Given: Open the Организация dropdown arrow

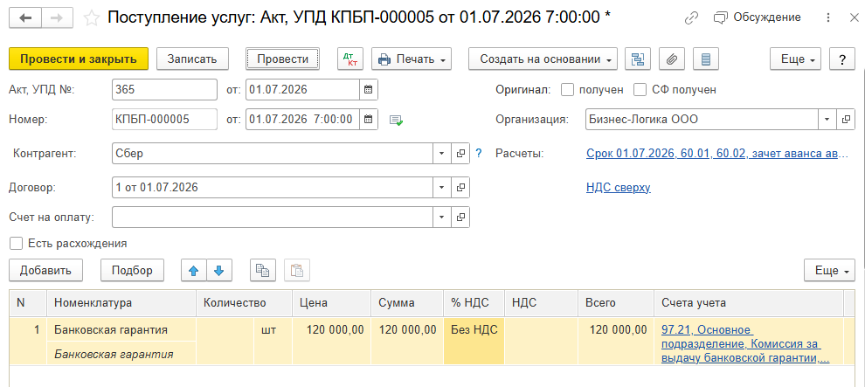Looking at the screenshot, I should 827,119.
